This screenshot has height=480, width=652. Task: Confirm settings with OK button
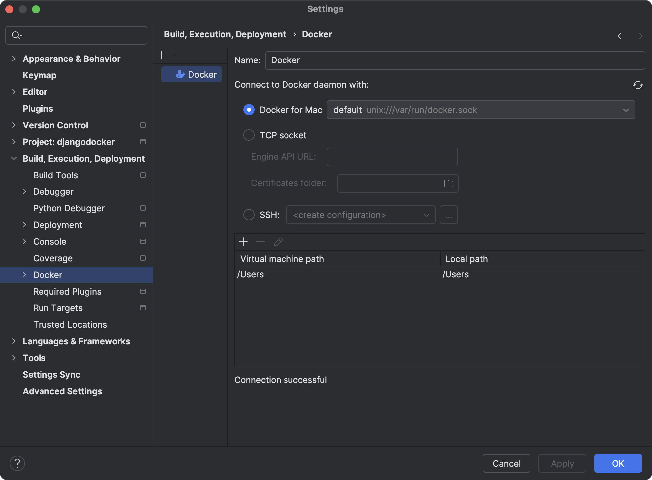tap(618, 463)
